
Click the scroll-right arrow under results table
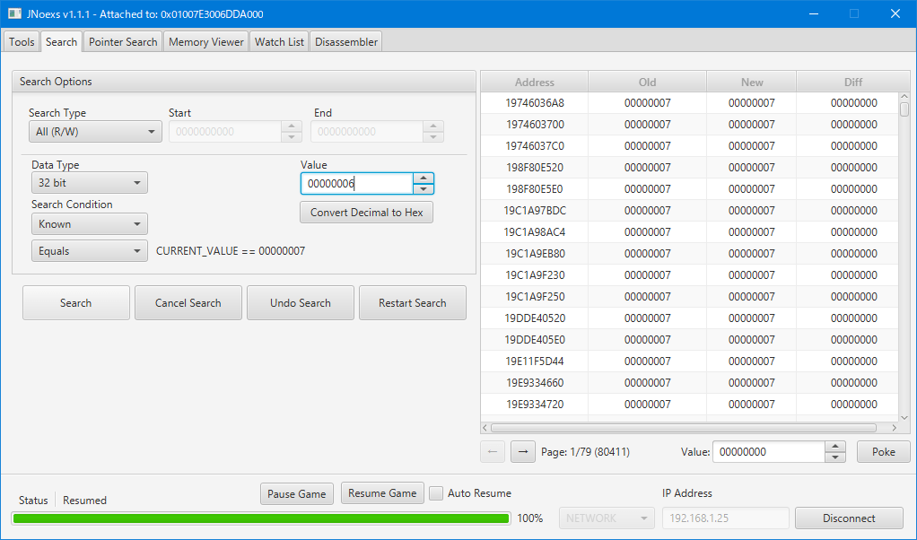[895, 428]
